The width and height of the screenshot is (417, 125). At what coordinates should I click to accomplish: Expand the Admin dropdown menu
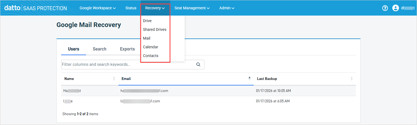pos(227,8)
